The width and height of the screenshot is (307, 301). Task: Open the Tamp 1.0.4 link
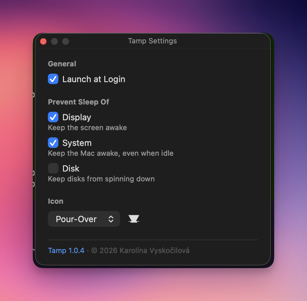click(66, 251)
